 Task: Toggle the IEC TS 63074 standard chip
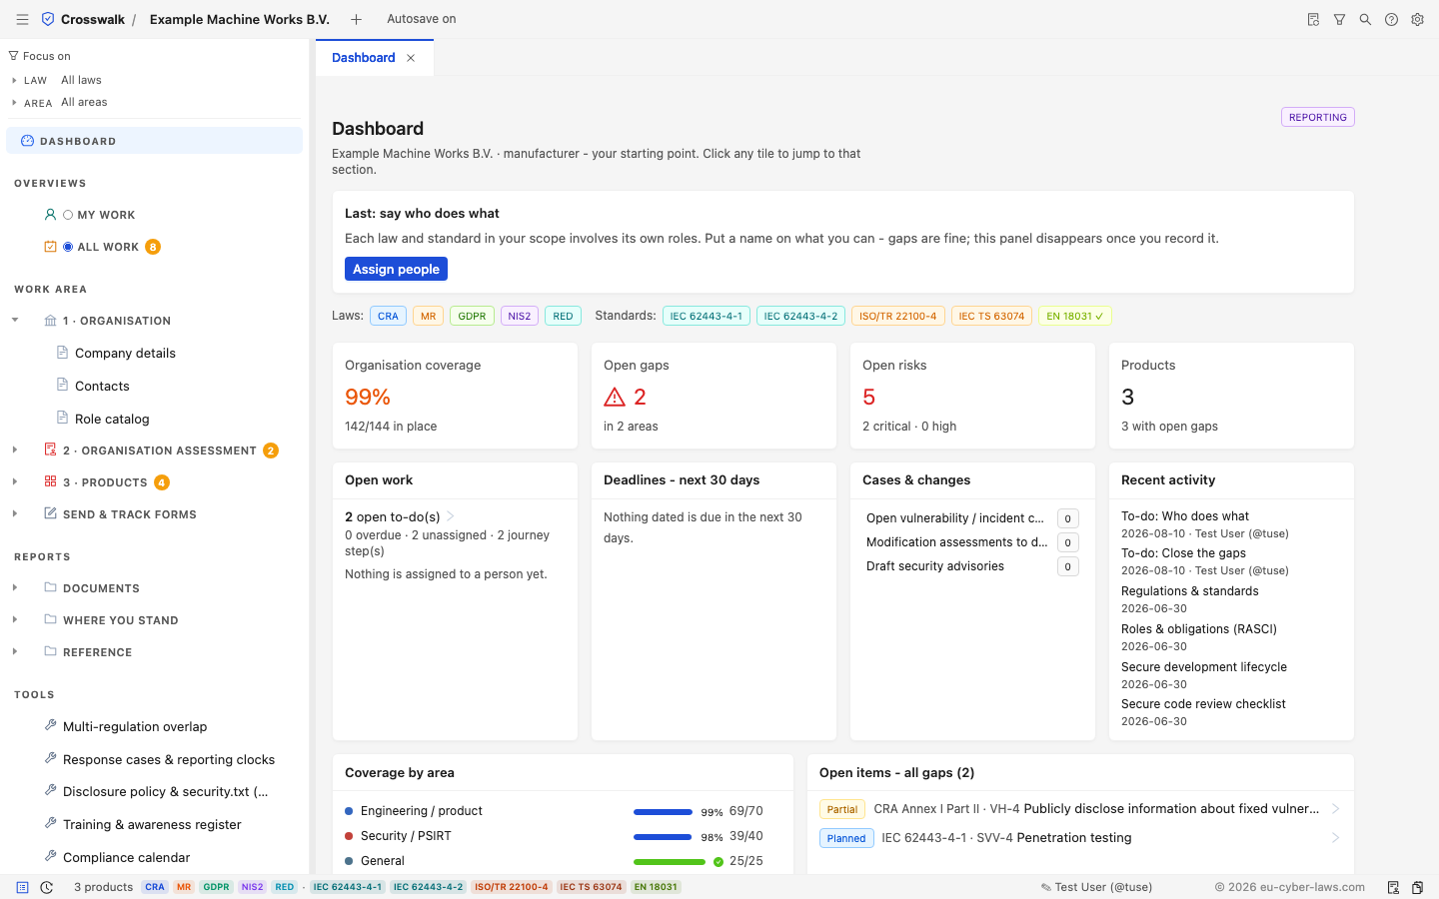point(991,316)
